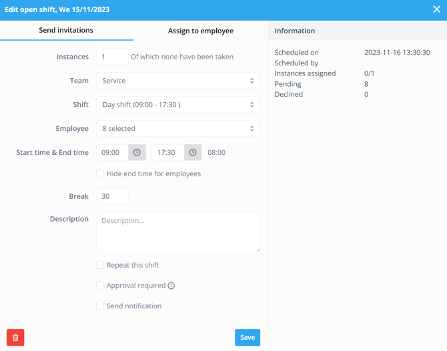Viewport: 447px width, 351px height.
Task: Click the Approval required info icon
Action: tap(171, 286)
